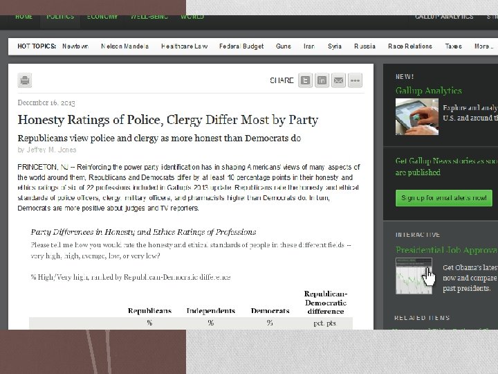
Task: Click the Republican-Democratic difference column header
Action: point(326,303)
